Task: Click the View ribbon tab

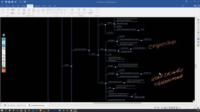Action: coord(50,6)
